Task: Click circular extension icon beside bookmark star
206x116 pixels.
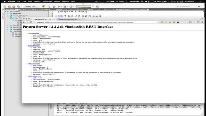Action: [162, 22]
